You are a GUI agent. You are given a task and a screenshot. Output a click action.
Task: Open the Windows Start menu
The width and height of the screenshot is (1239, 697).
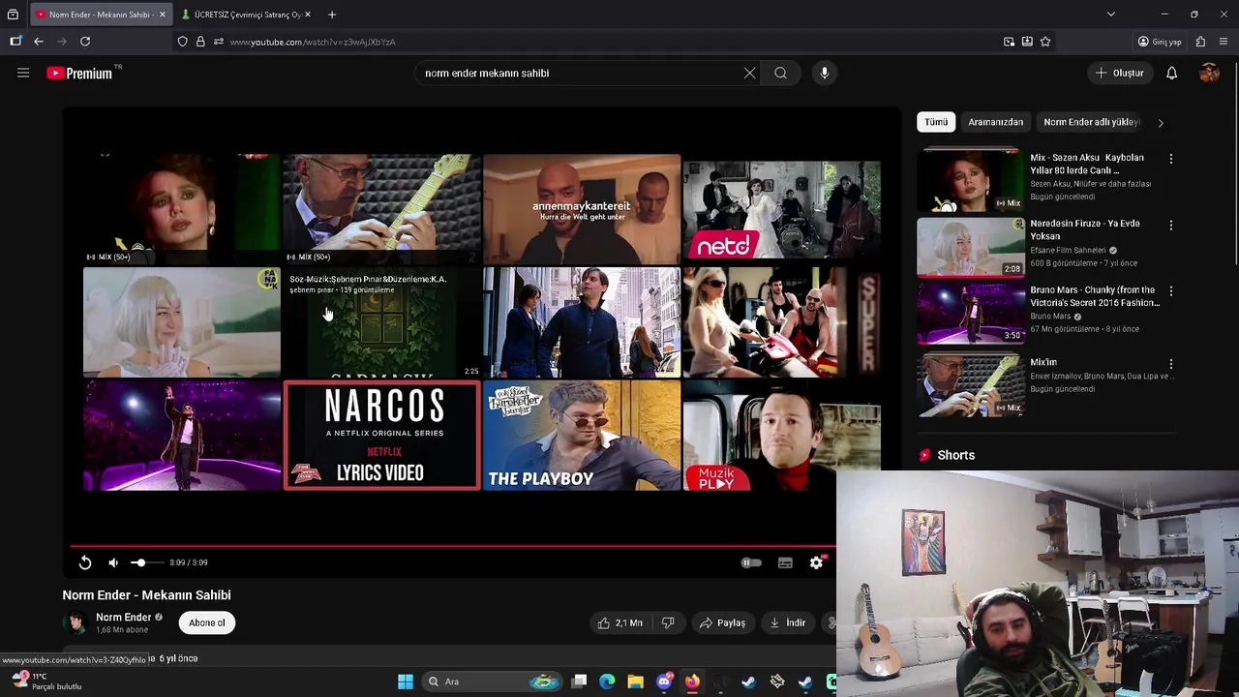coord(406,682)
